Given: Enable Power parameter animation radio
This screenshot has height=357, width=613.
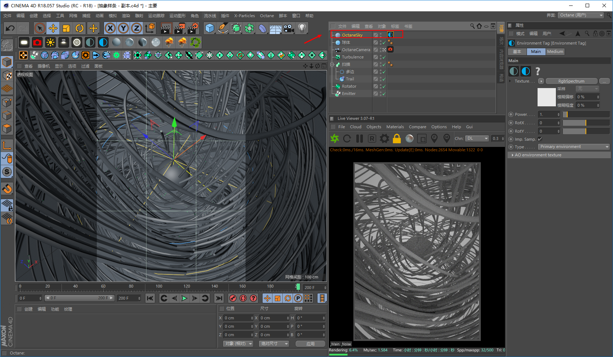Looking at the screenshot, I should click(x=511, y=114).
